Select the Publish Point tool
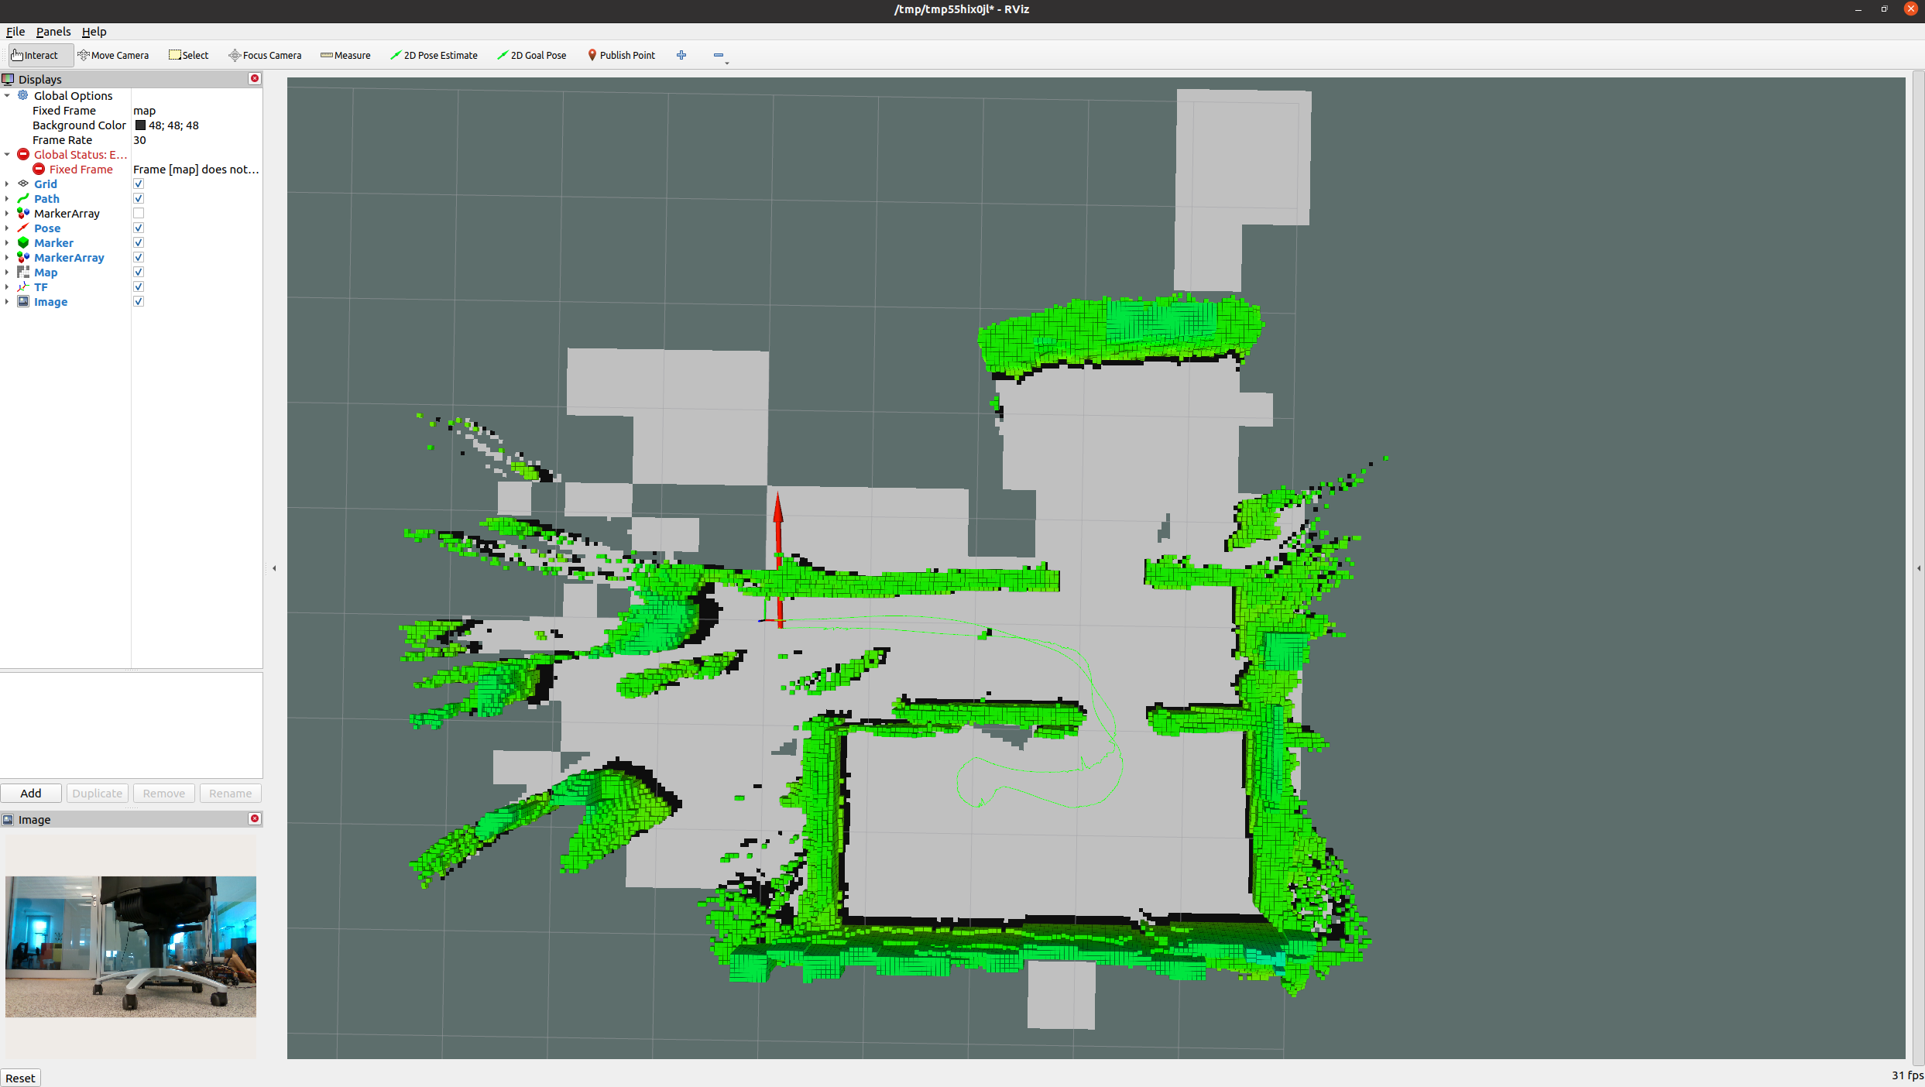 coord(622,55)
